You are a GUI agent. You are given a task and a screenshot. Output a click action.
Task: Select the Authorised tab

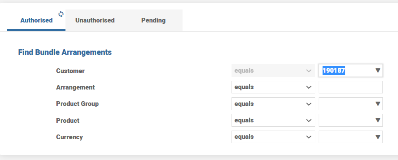pos(36,20)
